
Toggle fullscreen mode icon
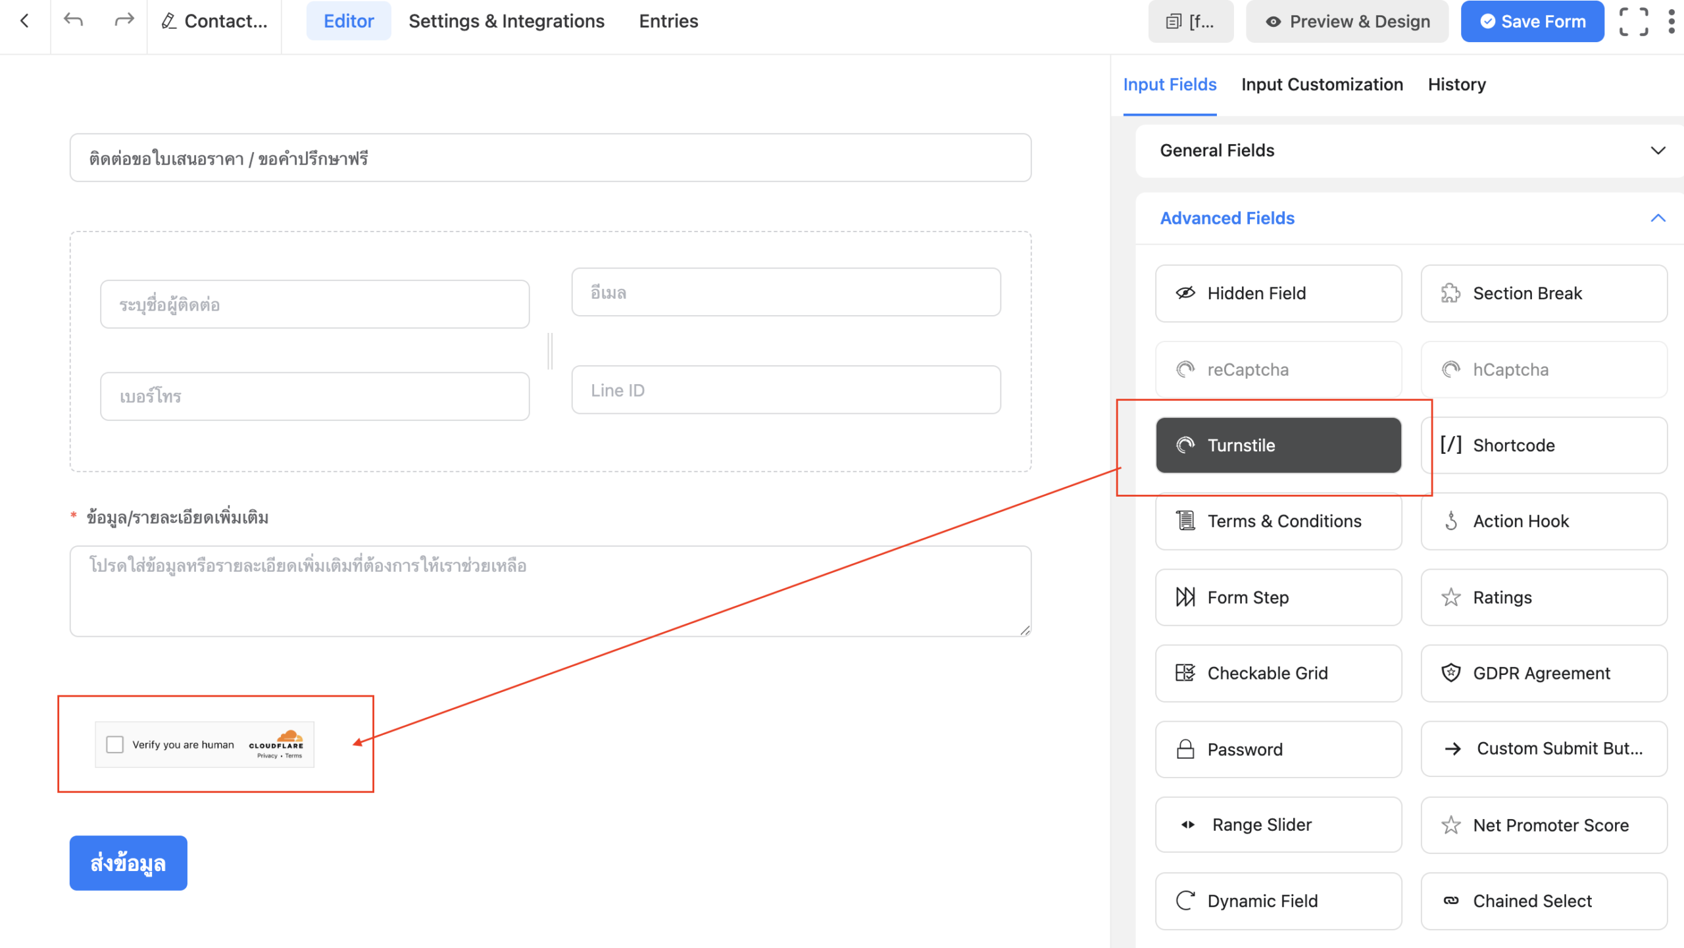1634,22
